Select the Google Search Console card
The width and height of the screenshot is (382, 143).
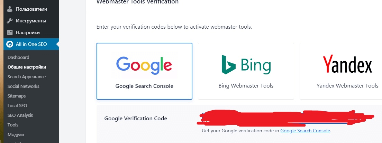click(145, 71)
